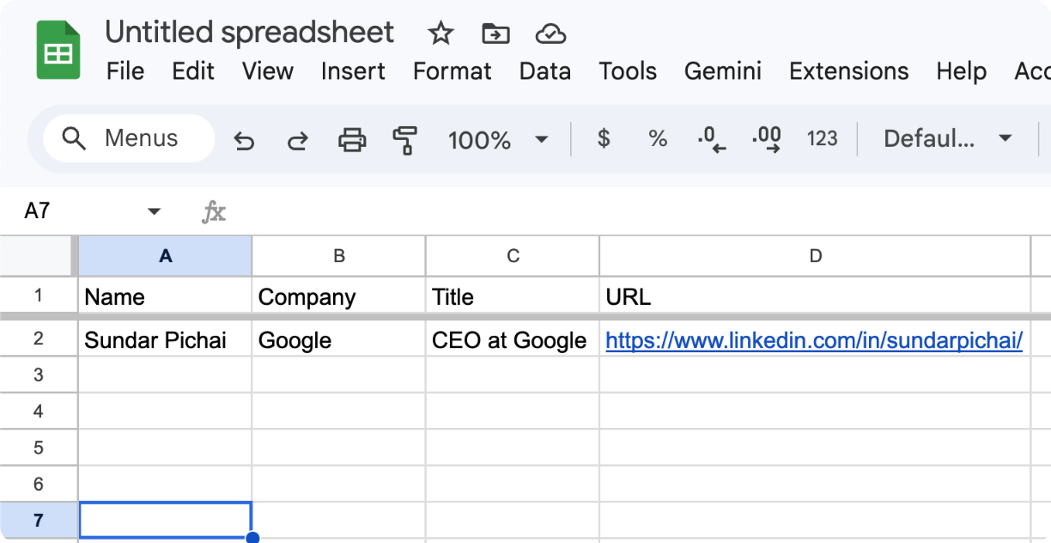The height and width of the screenshot is (543, 1051).
Task: Click the Redo arrow
Action: coord(297,139)
